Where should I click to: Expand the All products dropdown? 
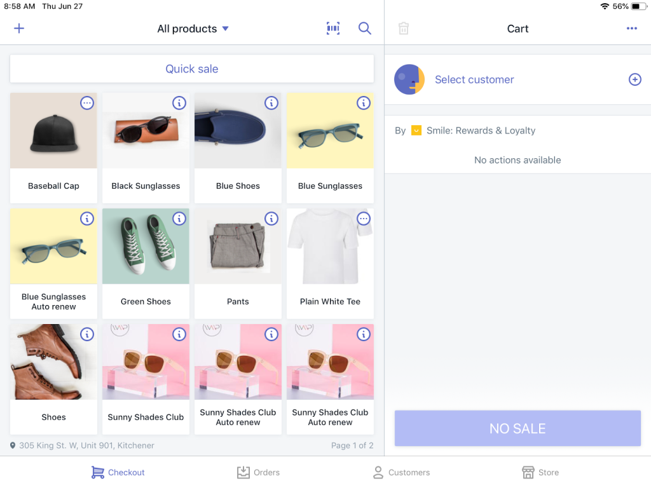tap(193, 29)
